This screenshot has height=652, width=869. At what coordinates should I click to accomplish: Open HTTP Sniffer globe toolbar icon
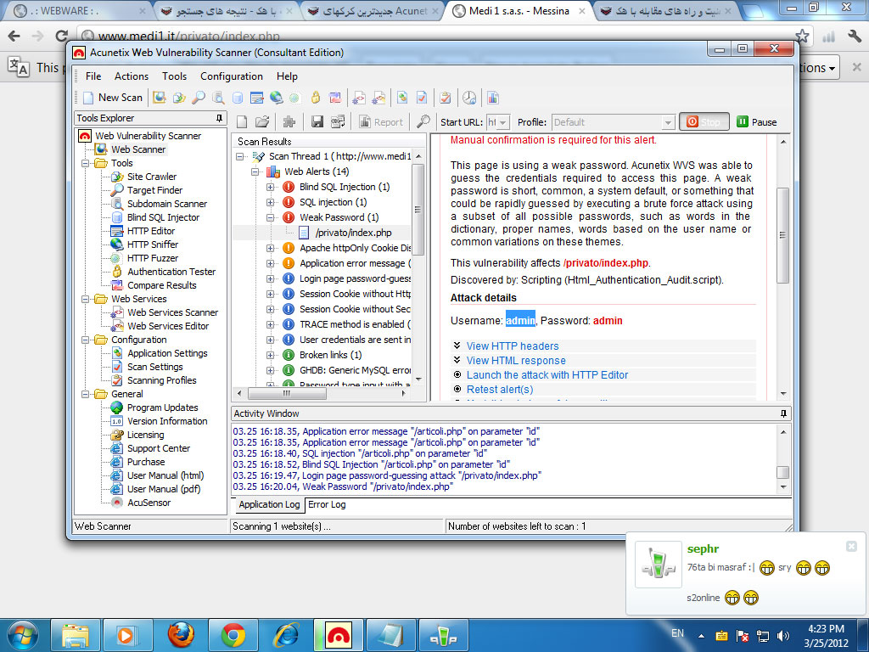click(276, 98)
